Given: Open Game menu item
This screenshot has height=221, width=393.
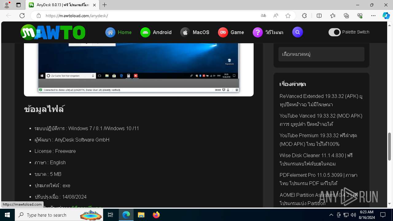Looking at the screenshot, I should 237,32.
